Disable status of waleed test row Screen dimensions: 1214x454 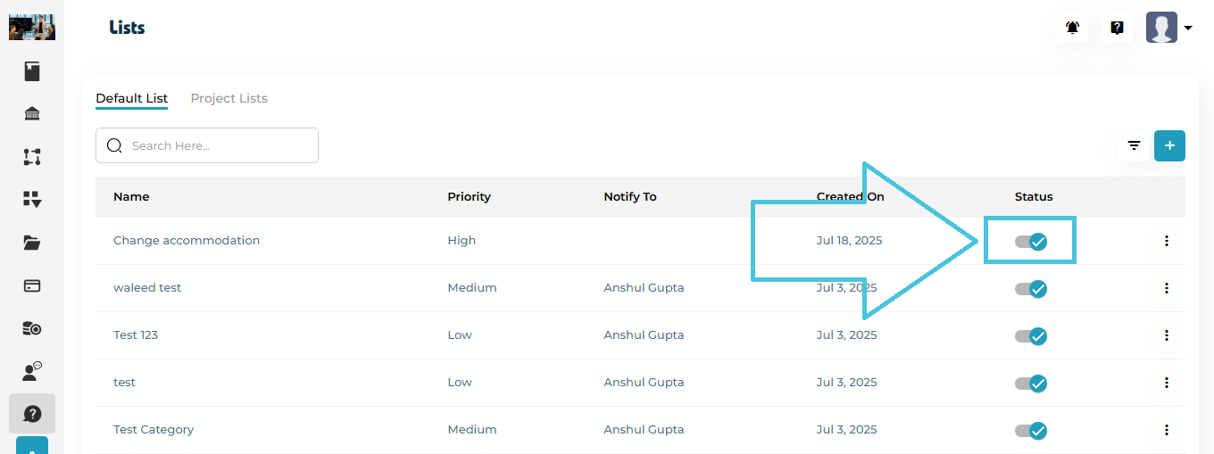tap(1031, 288)
